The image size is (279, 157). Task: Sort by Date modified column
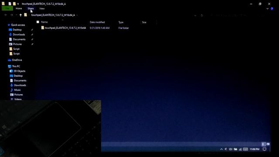[97, 22]
